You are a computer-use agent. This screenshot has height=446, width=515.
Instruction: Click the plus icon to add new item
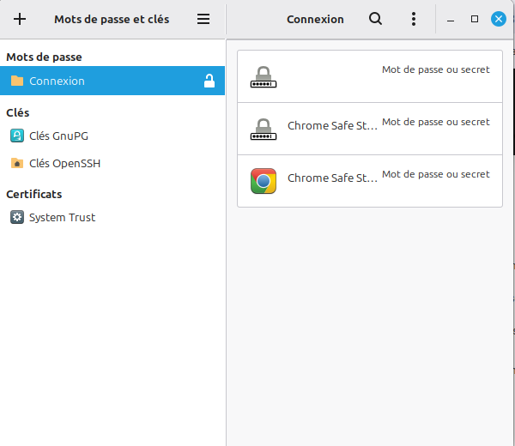[20, 19]
